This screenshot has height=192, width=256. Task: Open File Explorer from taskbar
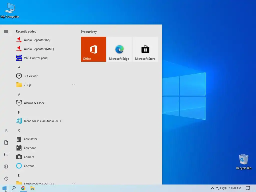(32, 188)
